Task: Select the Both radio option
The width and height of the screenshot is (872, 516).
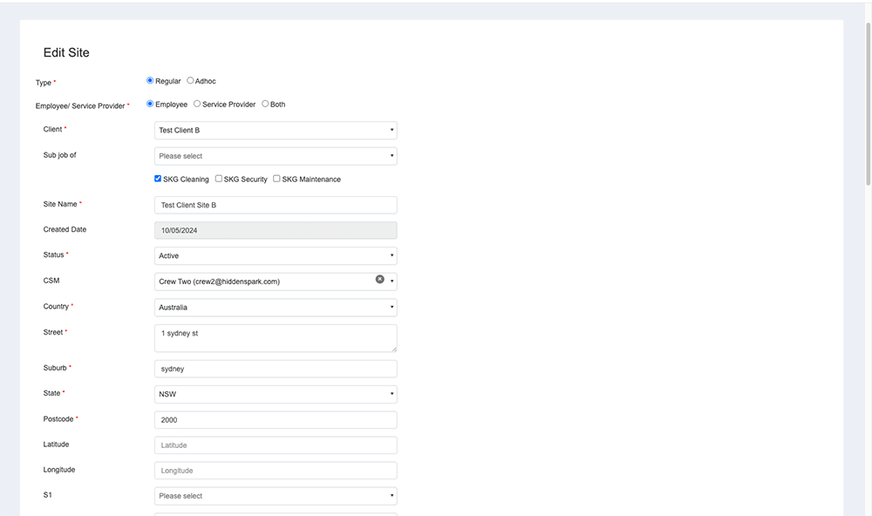Action: click(265, 104)
